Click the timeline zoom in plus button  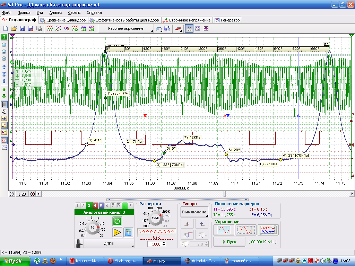[33, 194]
